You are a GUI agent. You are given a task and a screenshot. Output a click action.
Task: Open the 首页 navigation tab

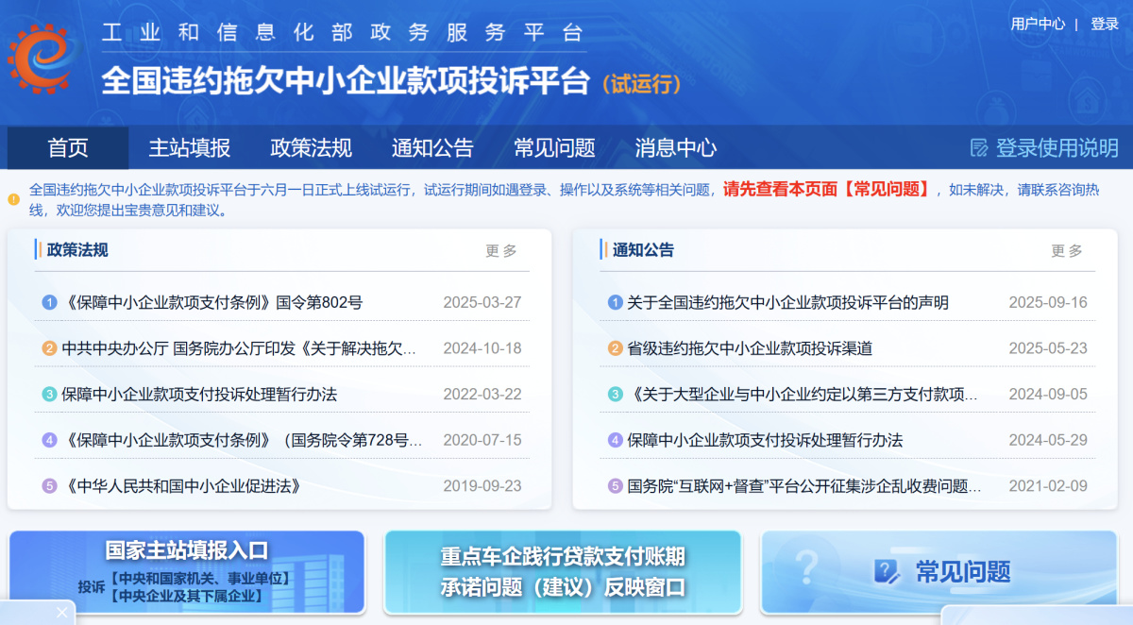(68, 148)
